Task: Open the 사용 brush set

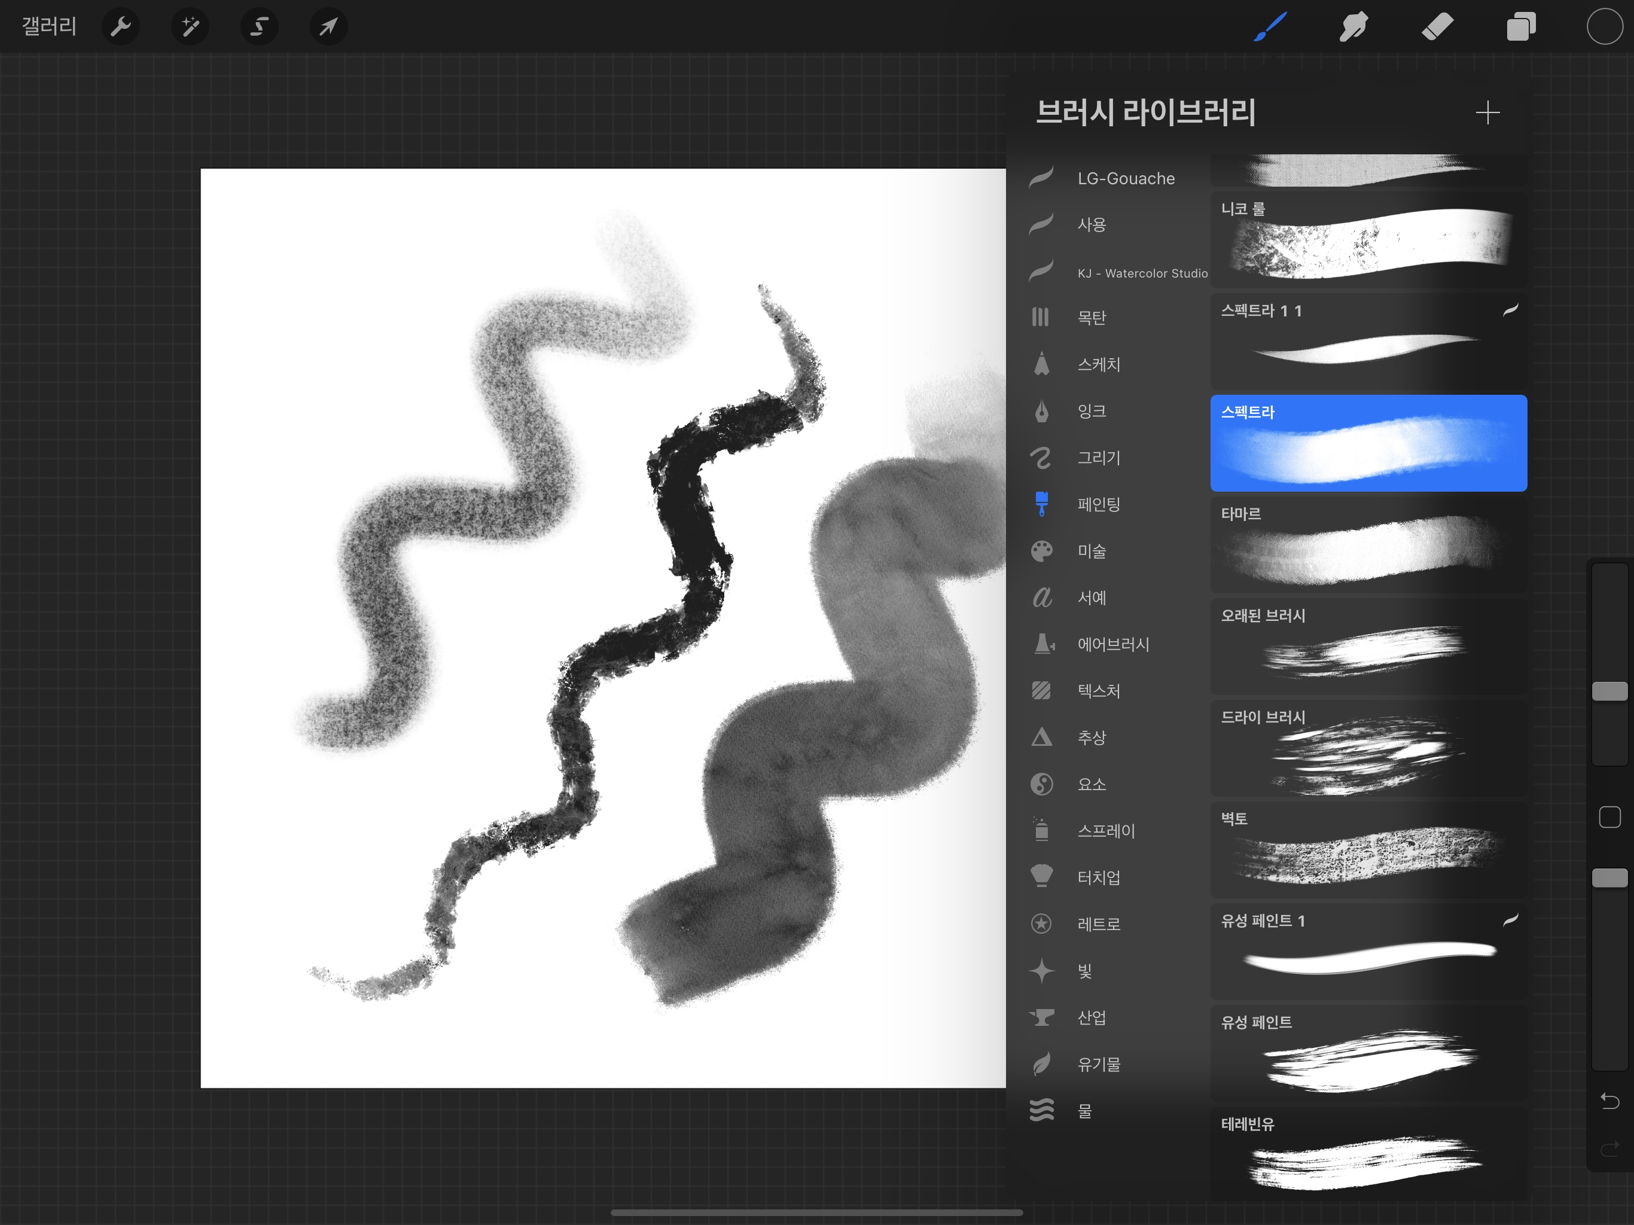Action: 1108,225
